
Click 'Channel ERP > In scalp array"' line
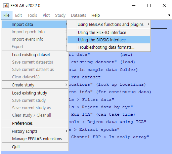tap(110, 137)
